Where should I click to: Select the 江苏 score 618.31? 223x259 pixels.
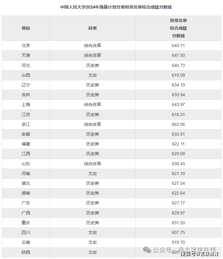pos(178,115)
